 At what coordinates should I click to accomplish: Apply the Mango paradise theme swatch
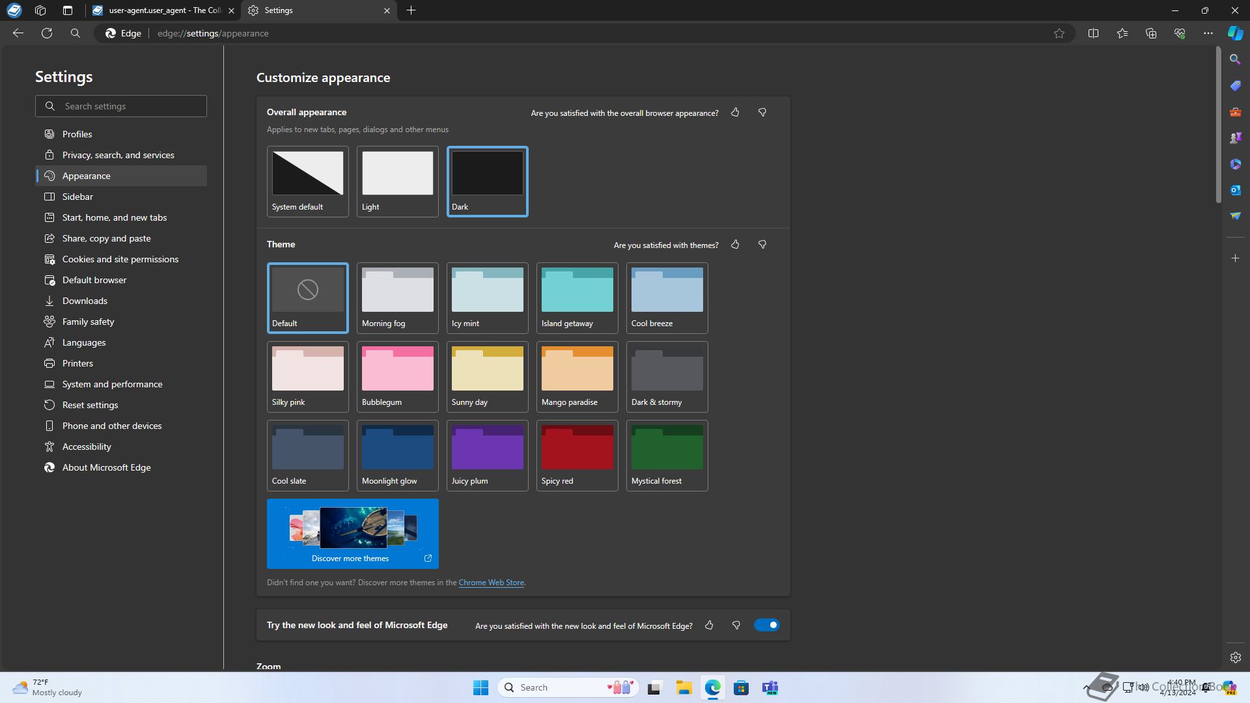[x=577, y=377]
